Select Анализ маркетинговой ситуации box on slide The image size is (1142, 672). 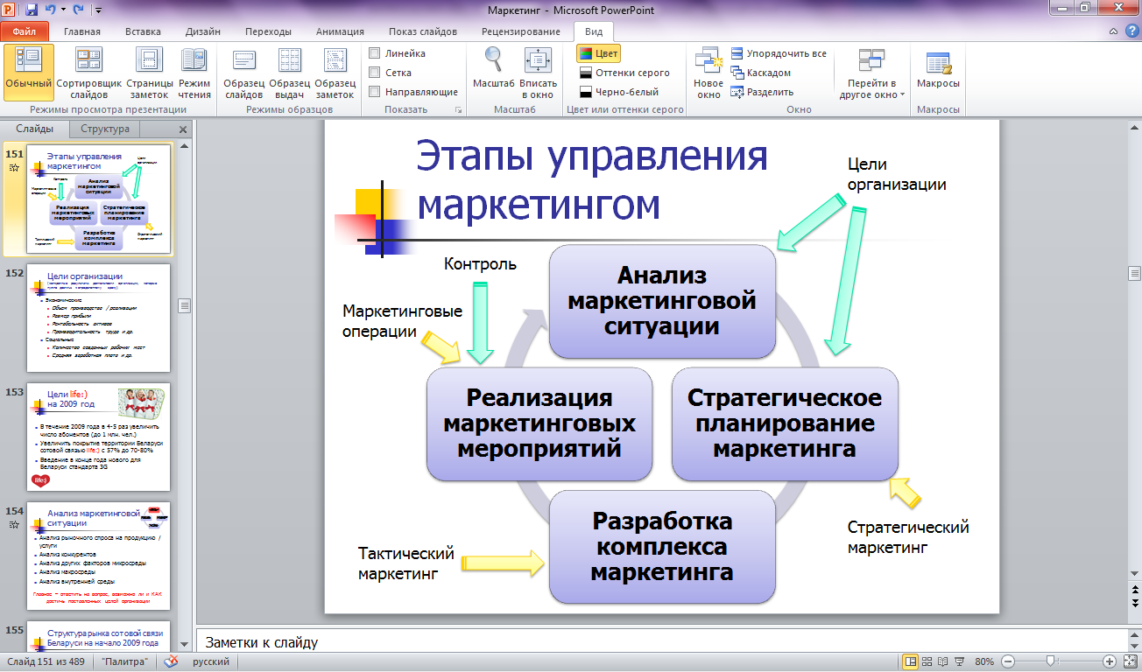point(661,301)
